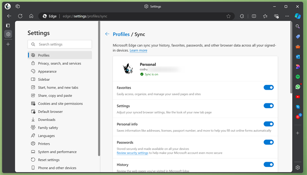Go to Languages settings

60,136
